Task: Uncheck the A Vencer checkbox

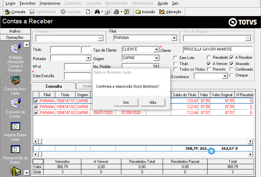Action: pyautogui.click(x=209, y=64)
